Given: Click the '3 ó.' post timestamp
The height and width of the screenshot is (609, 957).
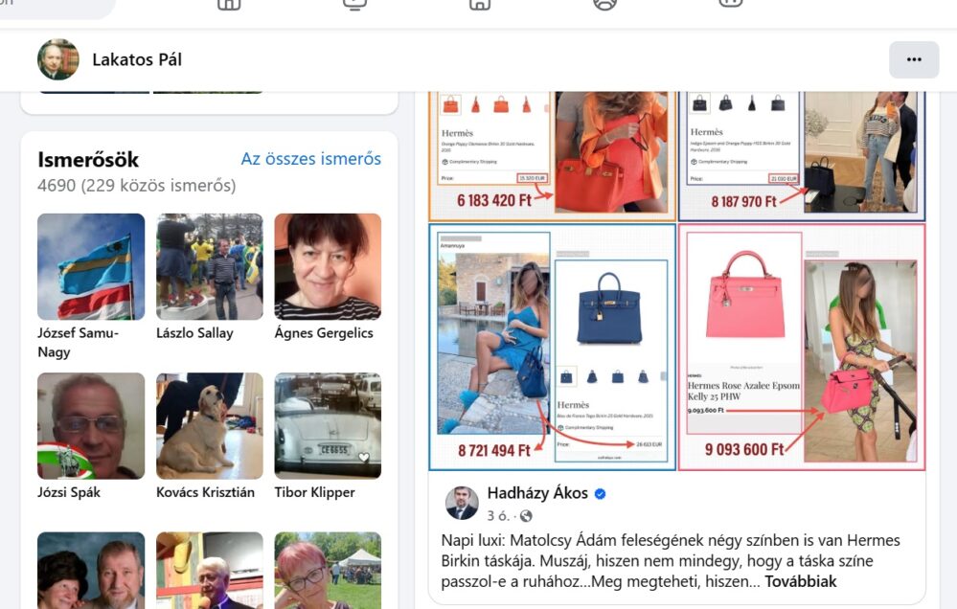Looking at the screenshot, I should tap(499, 515).
